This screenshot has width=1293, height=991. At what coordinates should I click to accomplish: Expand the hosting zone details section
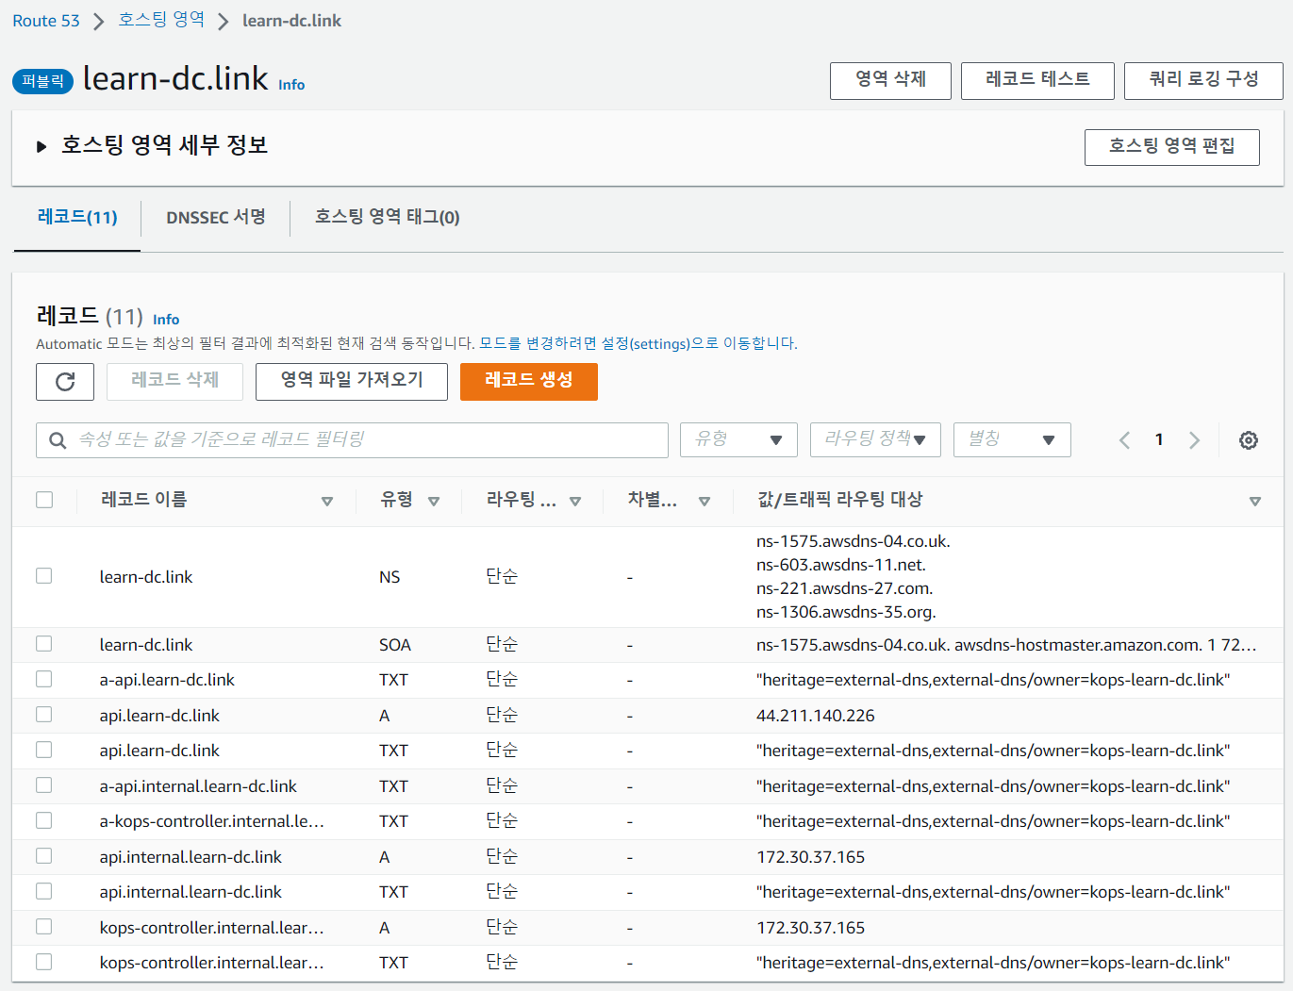[x=41, y=146]
